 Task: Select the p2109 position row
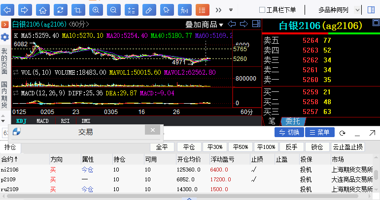click(187, 179)
